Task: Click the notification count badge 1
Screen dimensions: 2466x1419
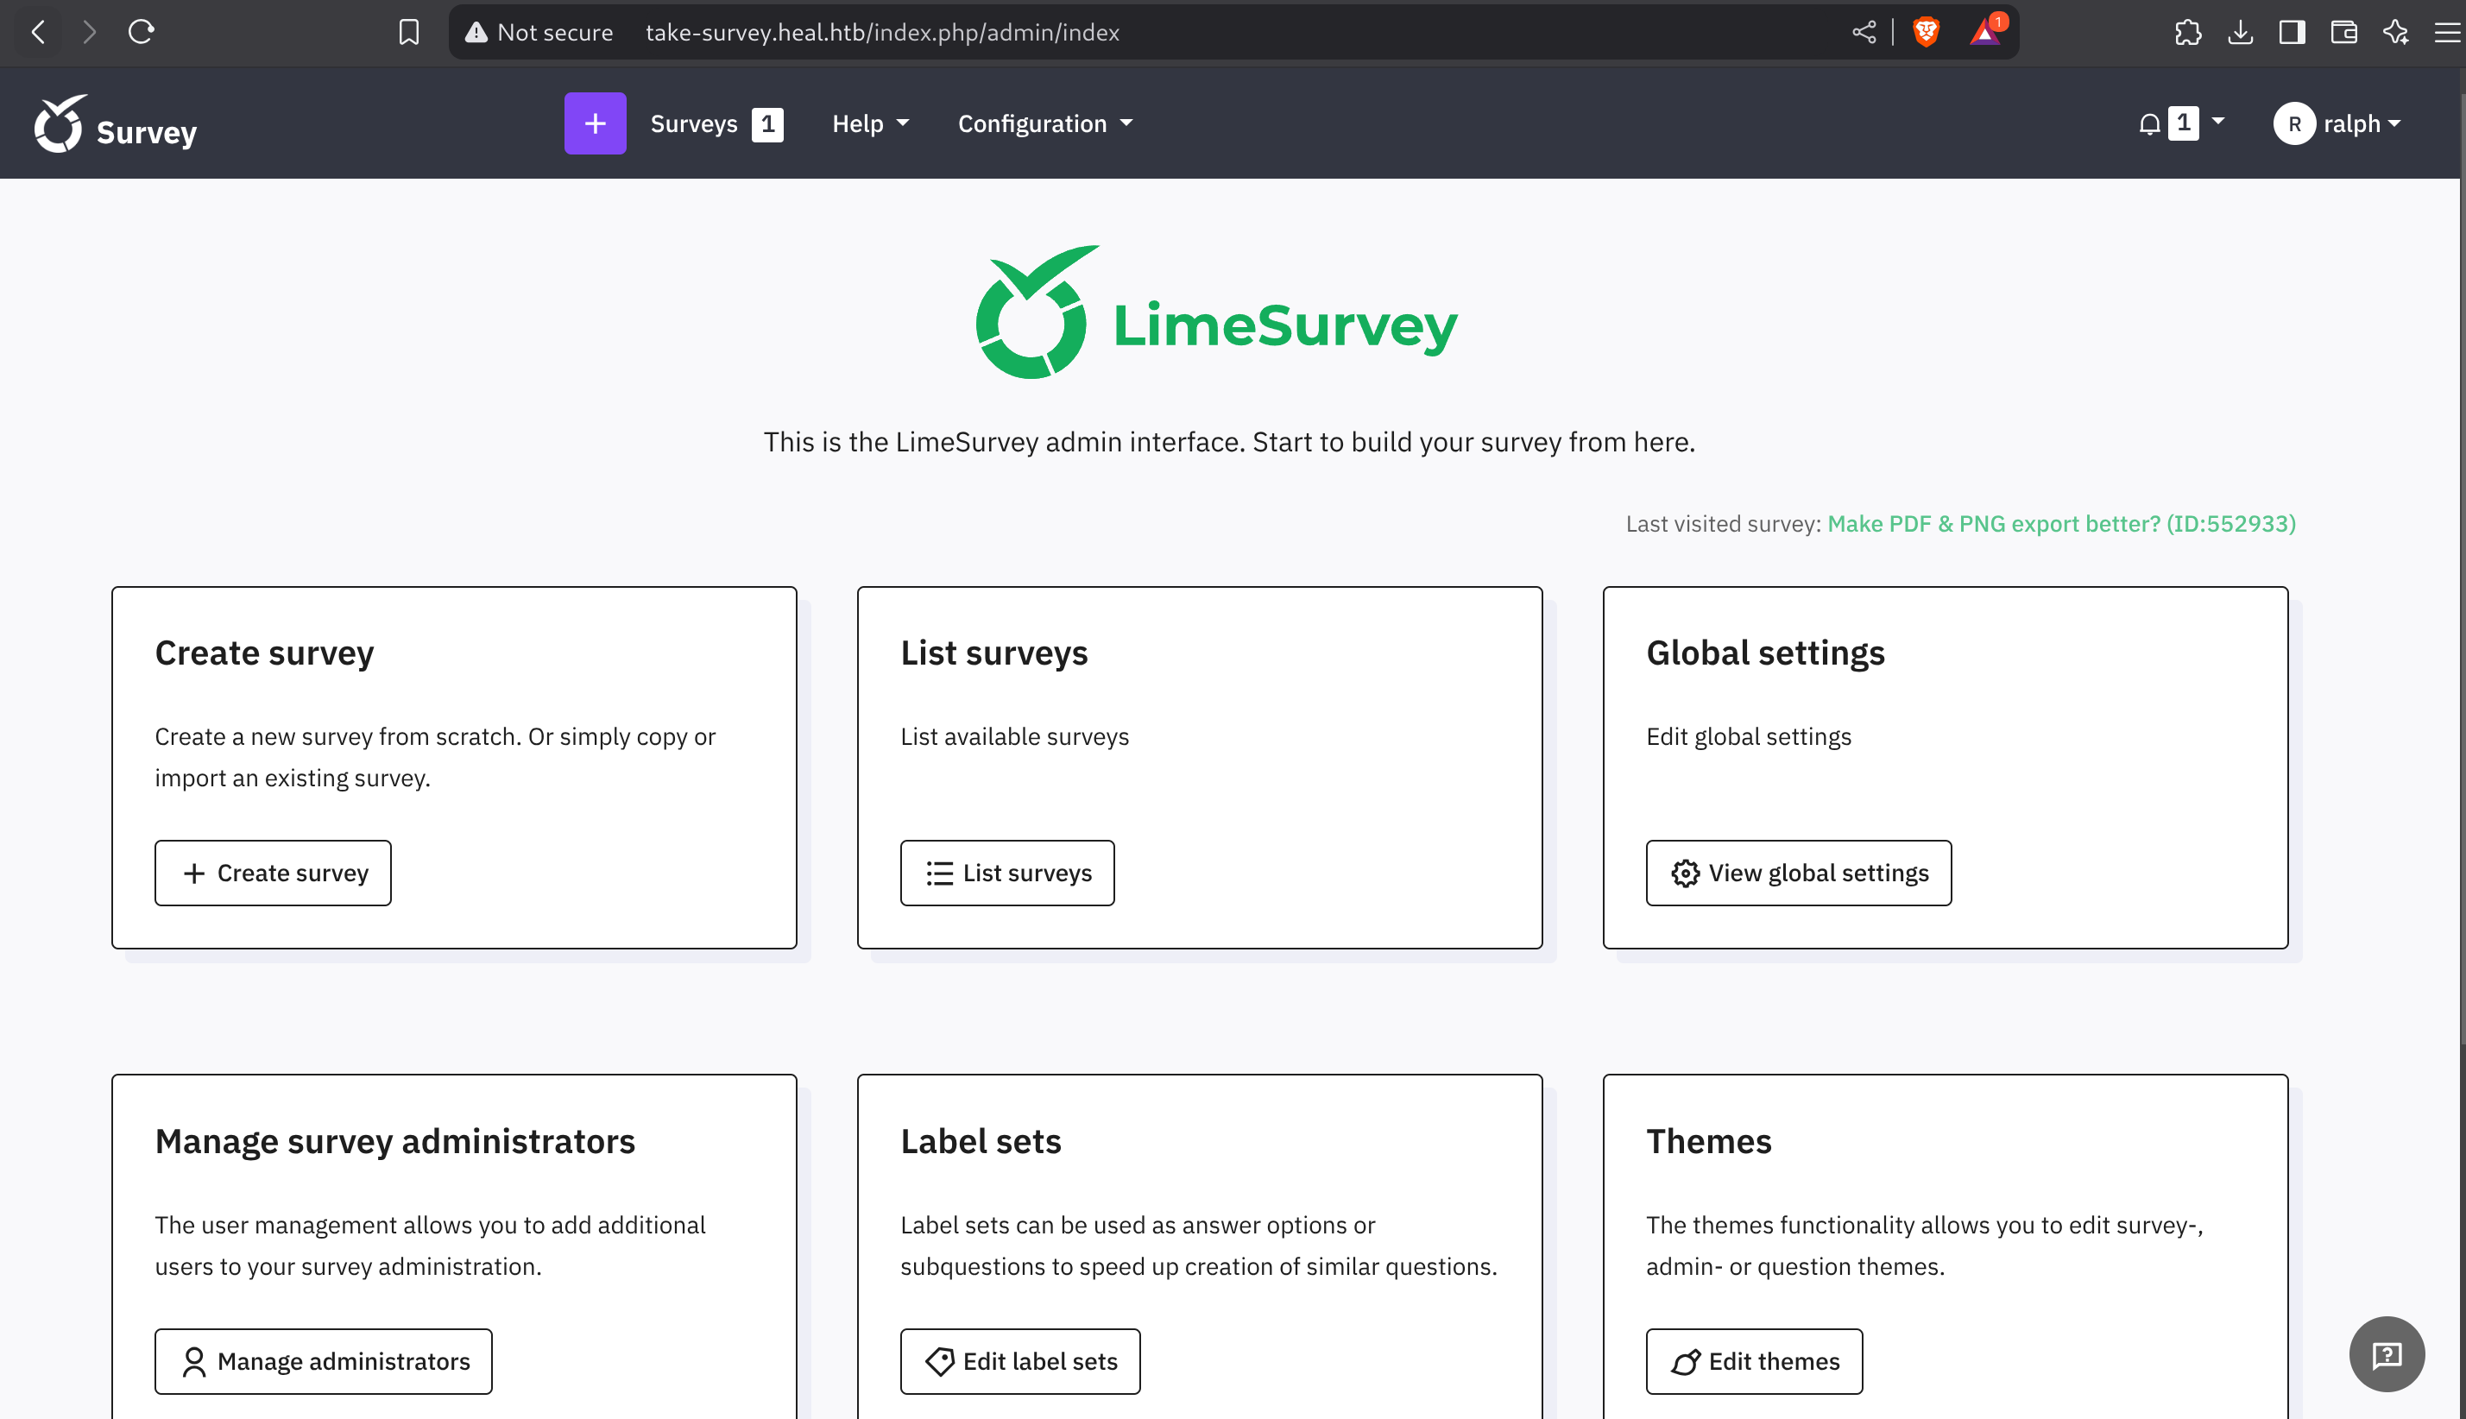Action: point(2184,123)
